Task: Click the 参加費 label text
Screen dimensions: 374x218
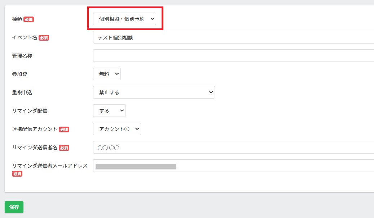Action: pos(19,74)
